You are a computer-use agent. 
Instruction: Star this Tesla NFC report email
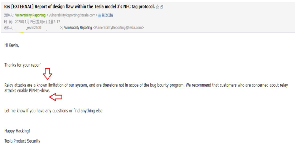[158, 7]
